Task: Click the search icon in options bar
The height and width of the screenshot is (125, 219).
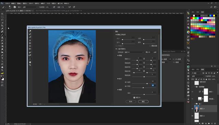Action: coord(211,7)
